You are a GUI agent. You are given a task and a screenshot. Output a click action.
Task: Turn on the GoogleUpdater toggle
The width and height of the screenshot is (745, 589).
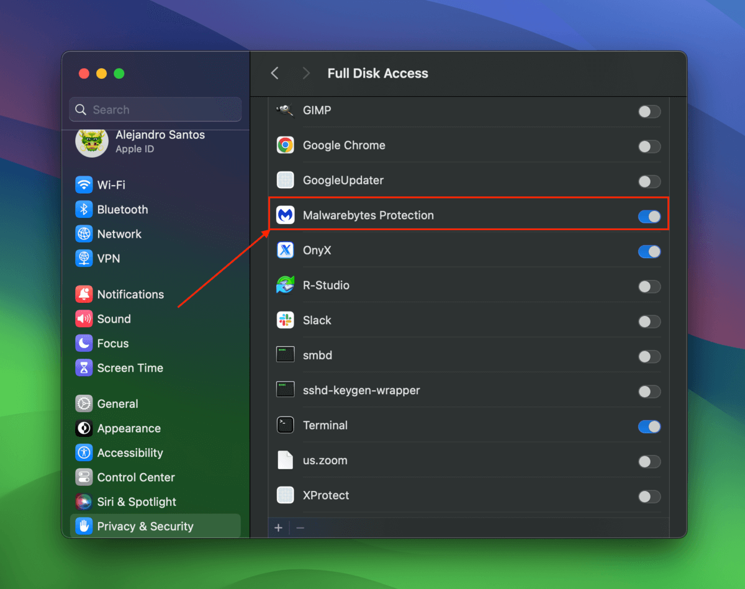coord(649,181)
